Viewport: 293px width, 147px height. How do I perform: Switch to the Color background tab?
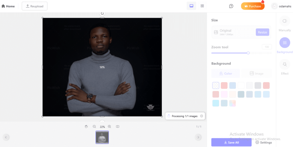click(225, 73)
